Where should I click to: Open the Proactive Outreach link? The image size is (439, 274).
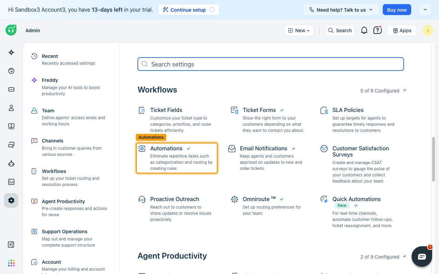coord(175,199)
